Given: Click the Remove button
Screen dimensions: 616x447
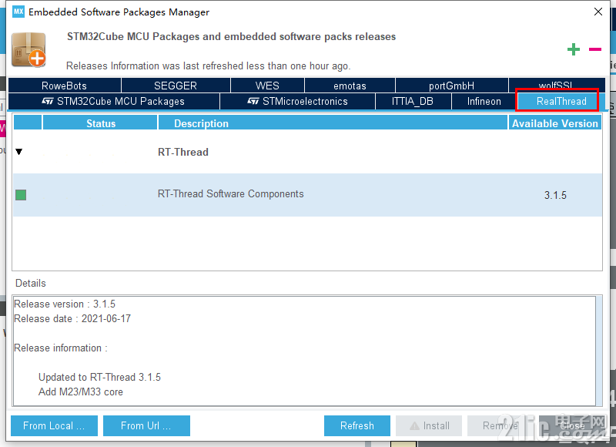Looking at the screenshot, I should click(x=500, y=425).
